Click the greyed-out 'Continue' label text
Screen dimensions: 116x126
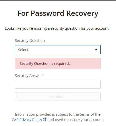click(58, 97)
